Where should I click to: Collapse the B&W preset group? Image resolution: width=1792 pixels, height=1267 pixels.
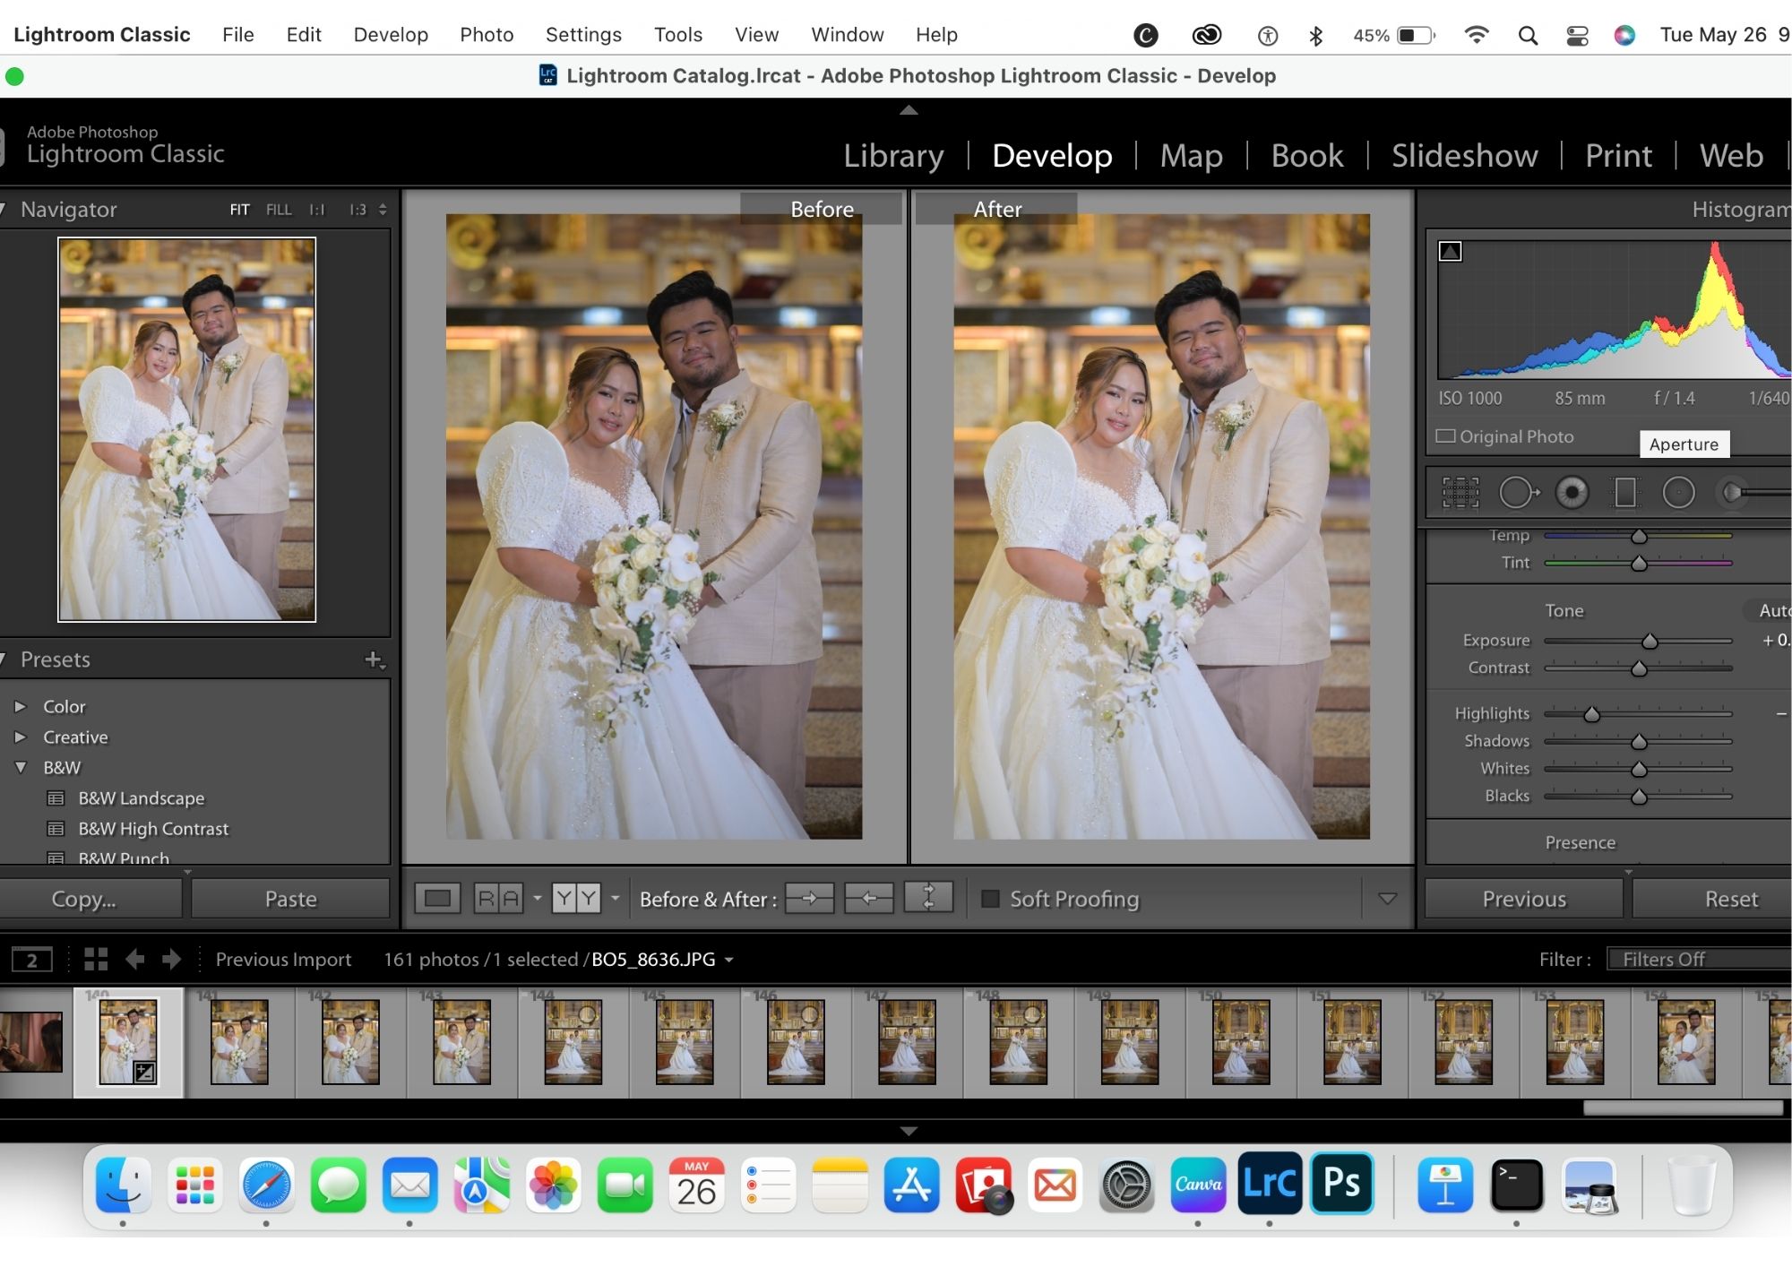click(20, 767)
